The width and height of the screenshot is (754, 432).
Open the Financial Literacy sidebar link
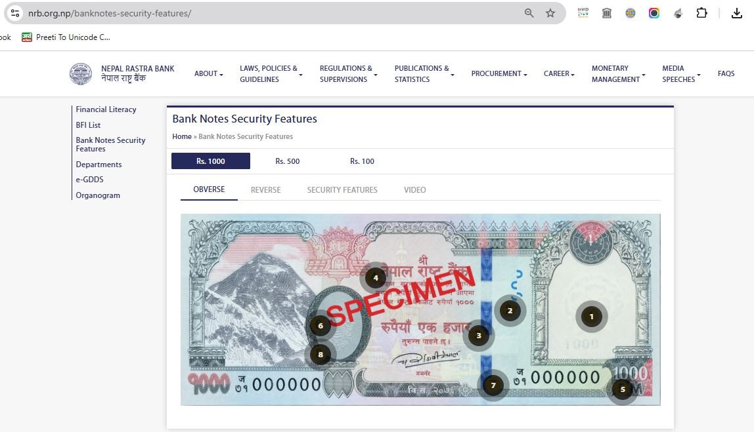point(106,109)
